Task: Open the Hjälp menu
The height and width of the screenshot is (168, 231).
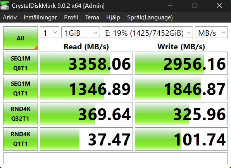Action: coord(113,17)
